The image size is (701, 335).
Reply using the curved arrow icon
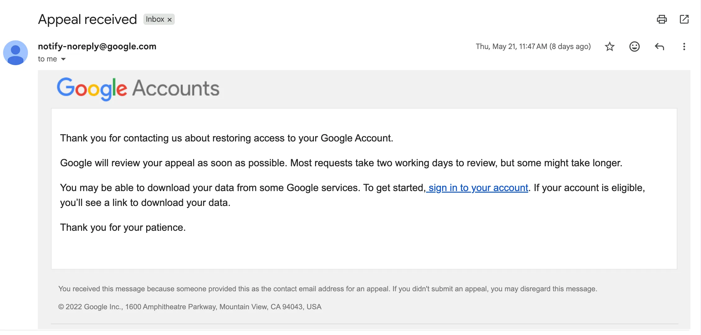click(659, 47)
